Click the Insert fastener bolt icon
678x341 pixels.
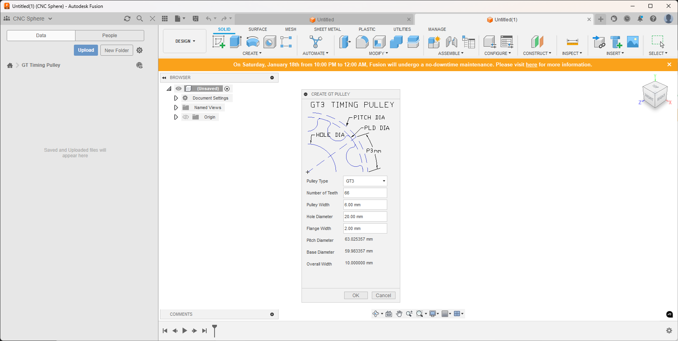coord(616,42)
